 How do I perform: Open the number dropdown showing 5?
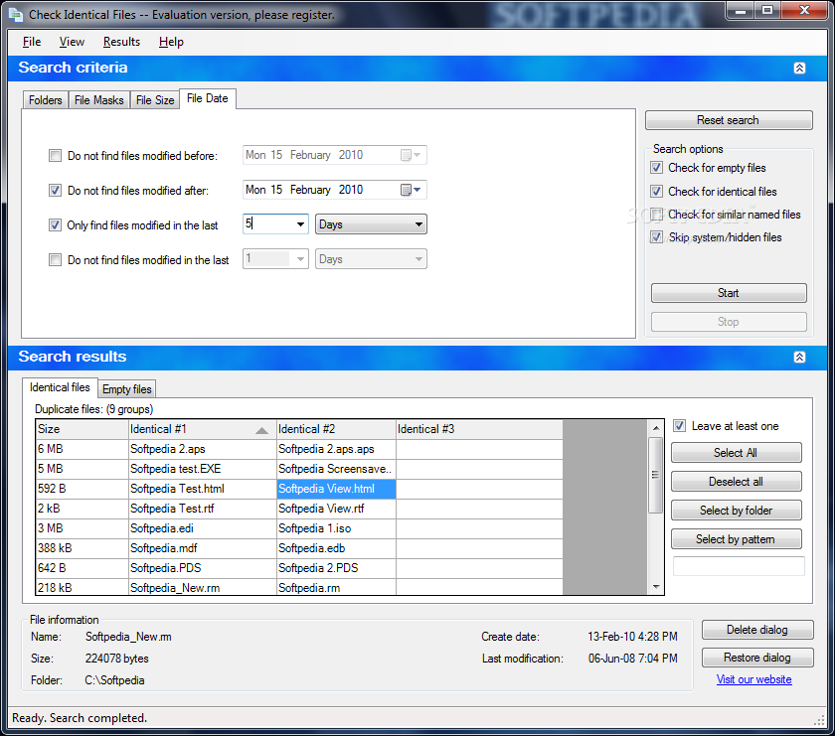pos(300,224)
